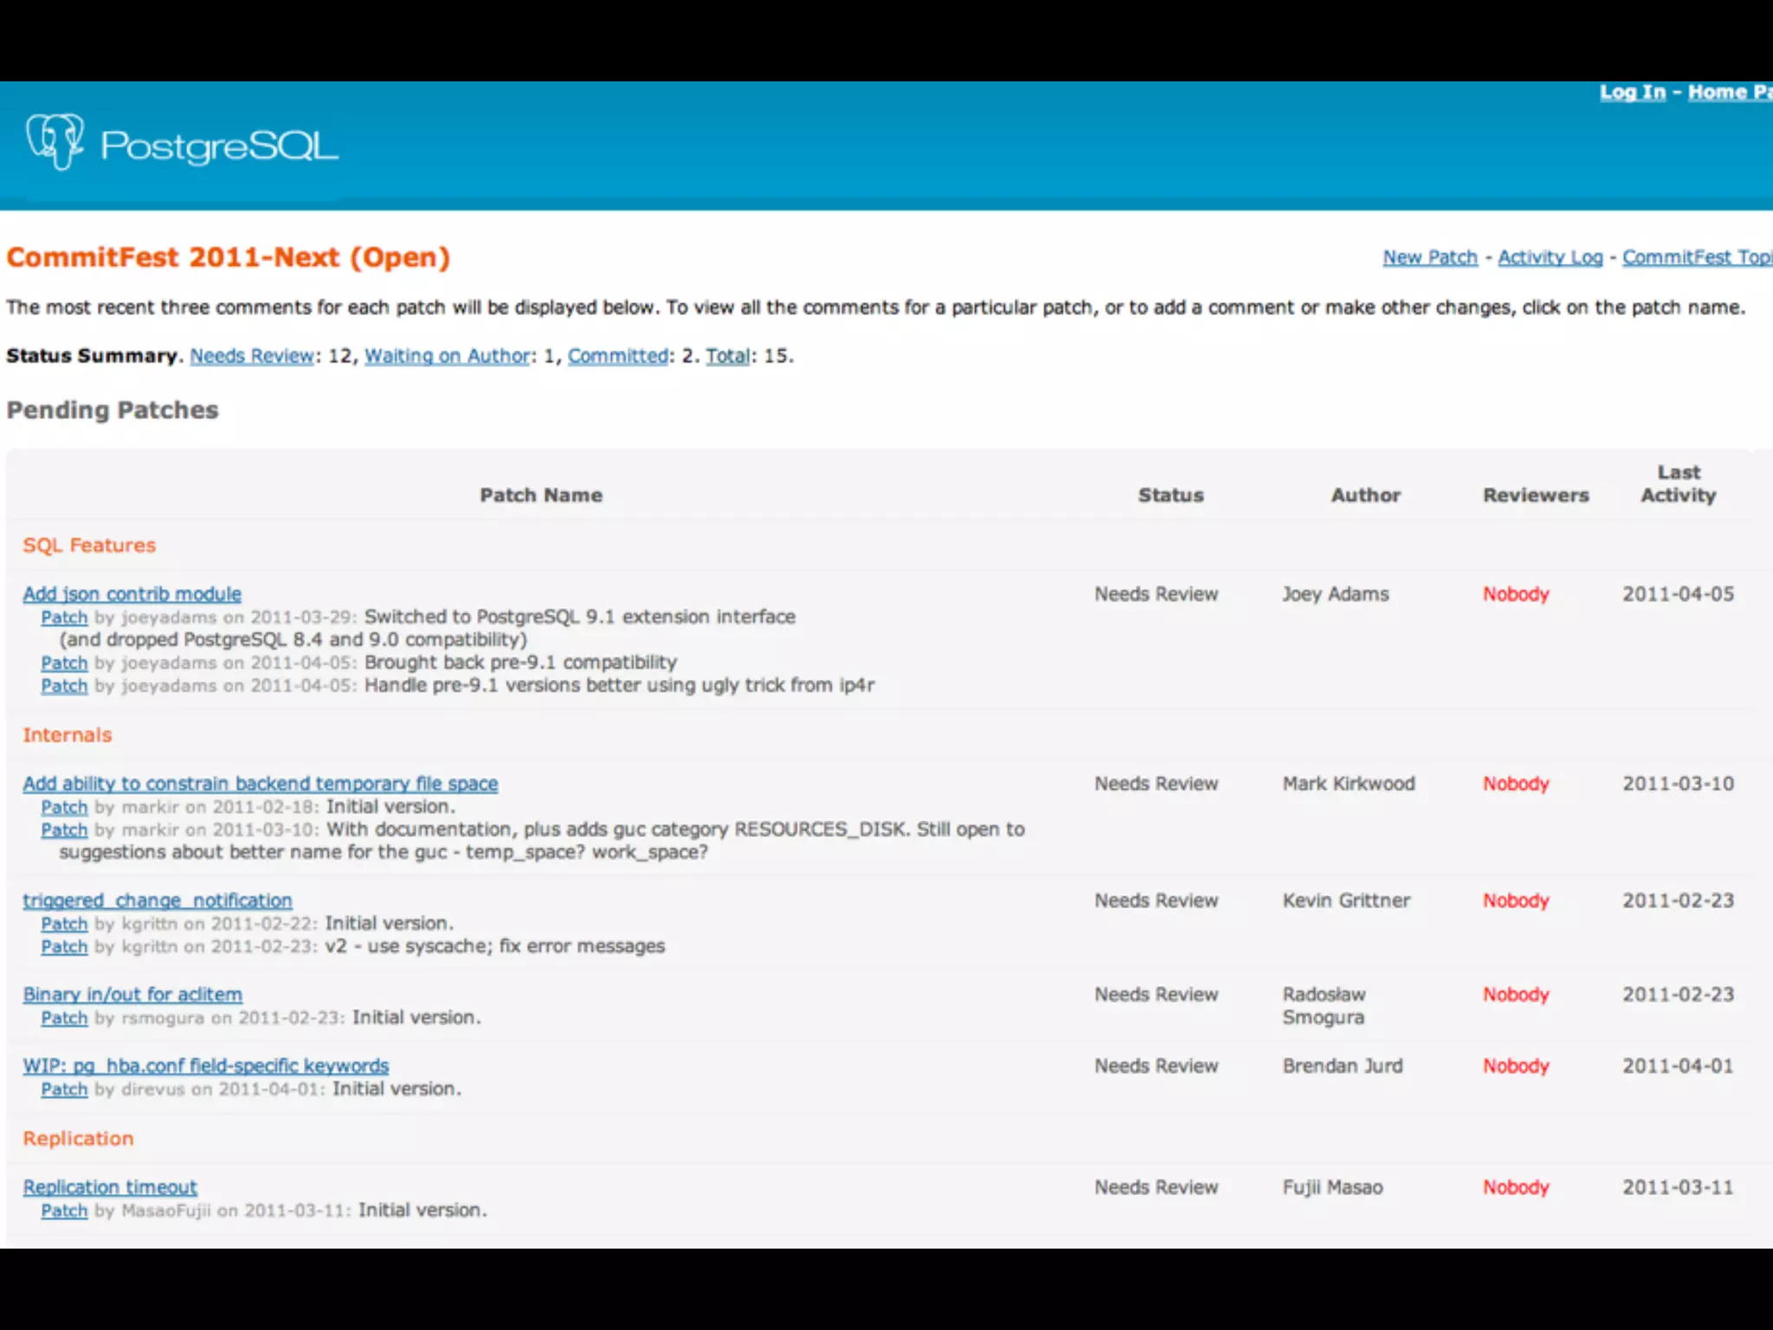Filter by Waiting on Author status
The height and width of the screenshot is (1330, 1773).
(x=447, y=356)
